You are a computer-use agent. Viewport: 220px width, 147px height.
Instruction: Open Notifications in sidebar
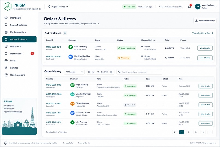pos(19,54)
